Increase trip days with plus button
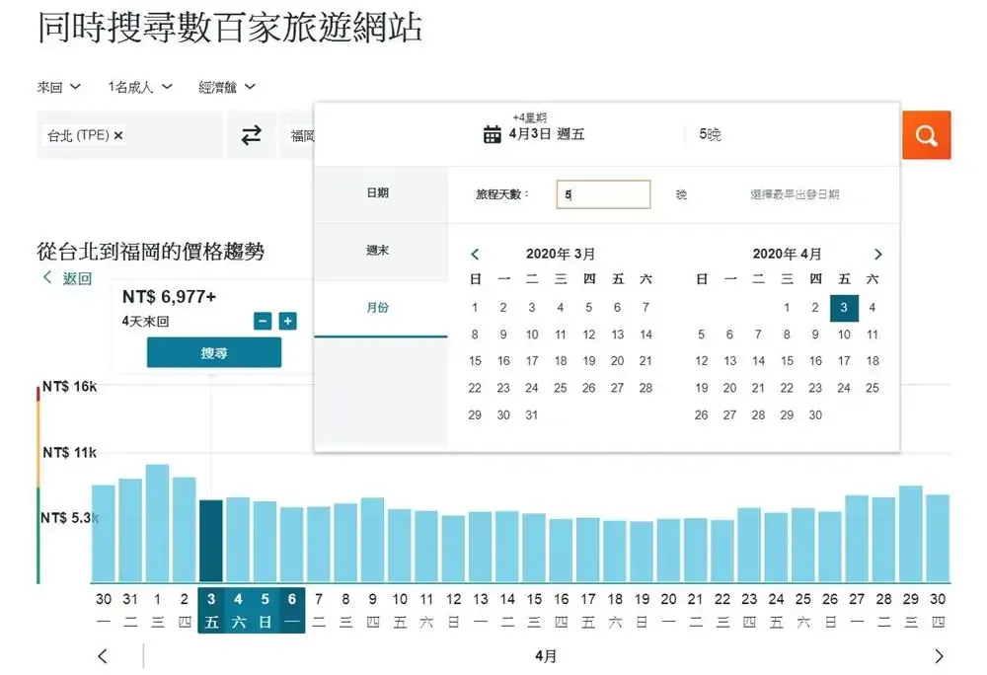The width and height of the screenshot is (987, 675). coord(287,321)
